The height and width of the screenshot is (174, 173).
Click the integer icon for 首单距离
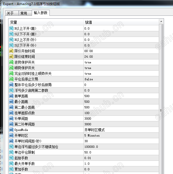[x=11, y=96]
